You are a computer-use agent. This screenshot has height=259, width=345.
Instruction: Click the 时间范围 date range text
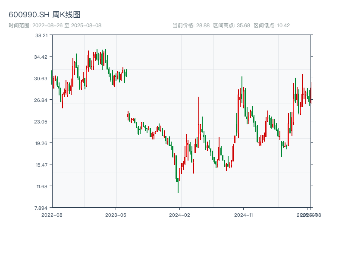click(55, 25)
